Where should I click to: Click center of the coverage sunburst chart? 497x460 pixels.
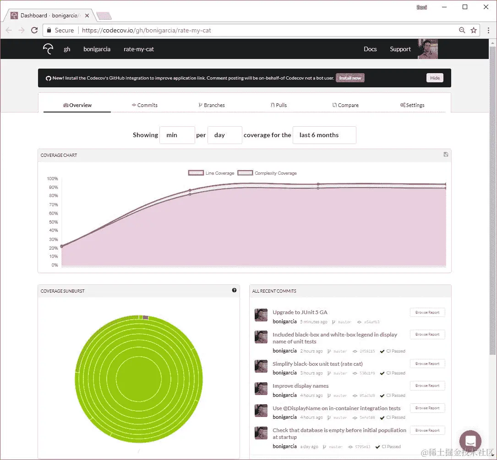point(138,379)
